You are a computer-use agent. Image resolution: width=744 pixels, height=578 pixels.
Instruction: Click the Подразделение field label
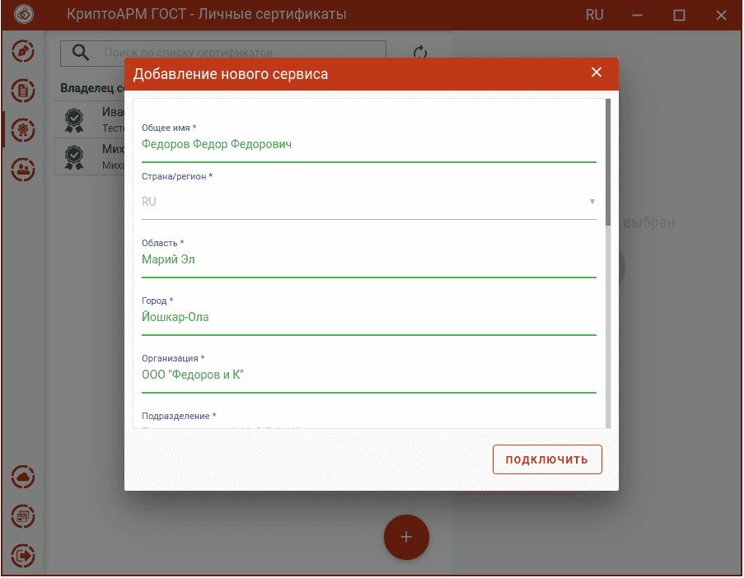179,416
